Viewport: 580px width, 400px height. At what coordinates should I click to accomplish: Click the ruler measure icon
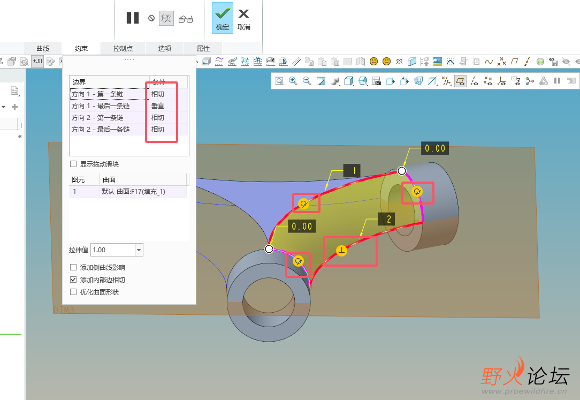(296, 62)
